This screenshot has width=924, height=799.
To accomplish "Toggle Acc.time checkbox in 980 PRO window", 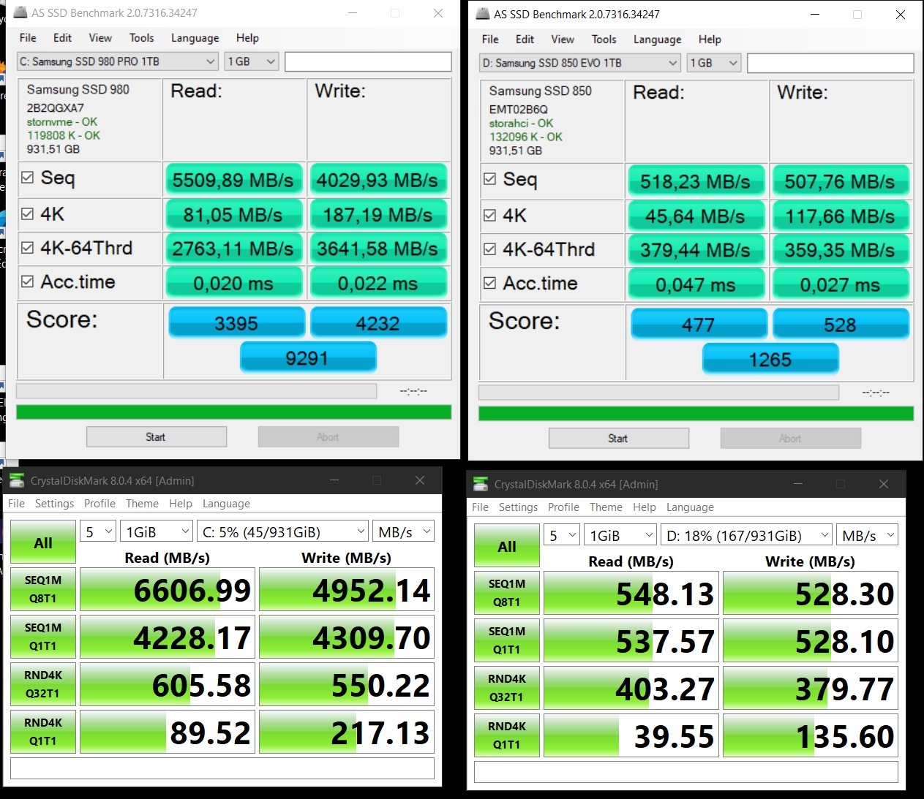I will [x=28, y=281].
